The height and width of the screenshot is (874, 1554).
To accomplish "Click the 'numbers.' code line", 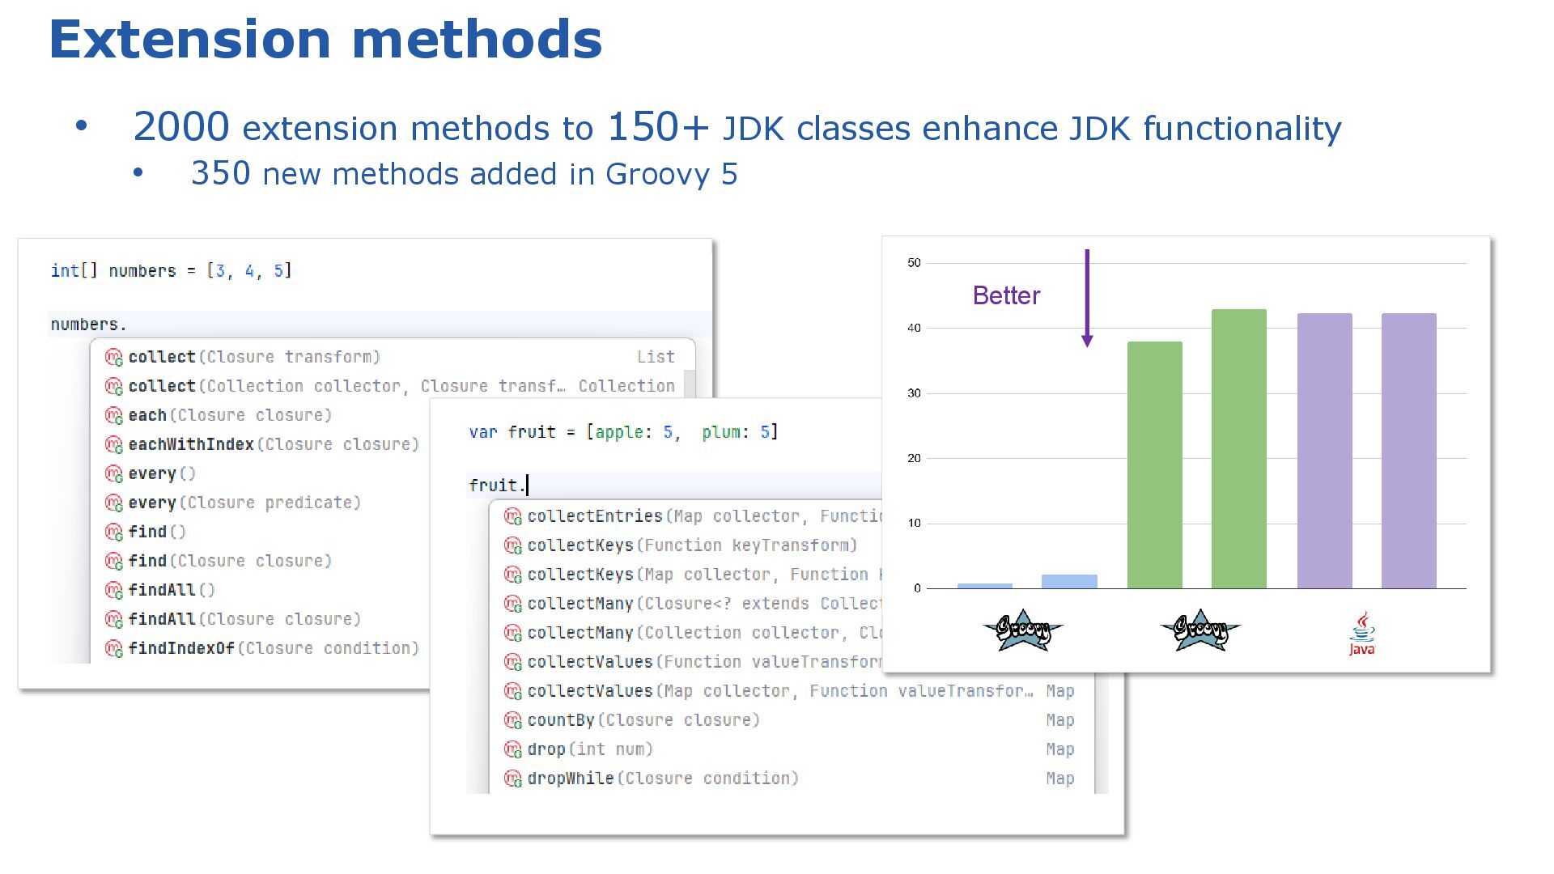I will point(89,325).
